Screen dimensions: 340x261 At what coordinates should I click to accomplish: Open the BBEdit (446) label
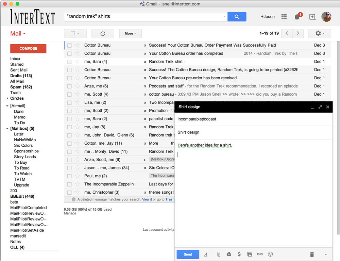(x=22, y=196)
